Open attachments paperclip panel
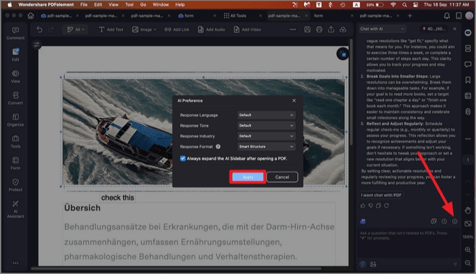Viewport: 476px width, 274px height. click(x=468, y=112)
